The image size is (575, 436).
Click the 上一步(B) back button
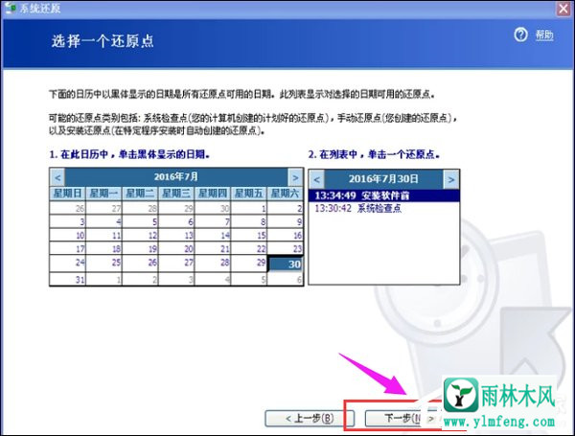310,418
